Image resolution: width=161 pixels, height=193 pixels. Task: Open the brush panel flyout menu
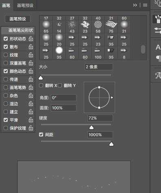tap(145, 5)
